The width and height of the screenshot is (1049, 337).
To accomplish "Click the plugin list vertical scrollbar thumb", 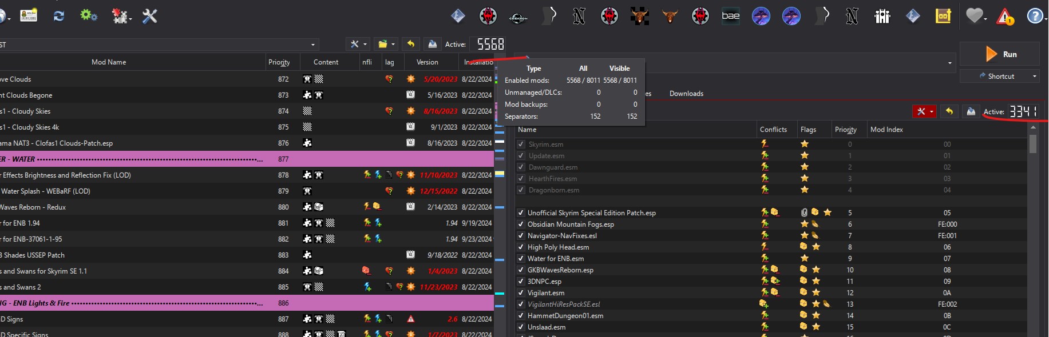I will pyautogui.click(x=1033, y=143).
